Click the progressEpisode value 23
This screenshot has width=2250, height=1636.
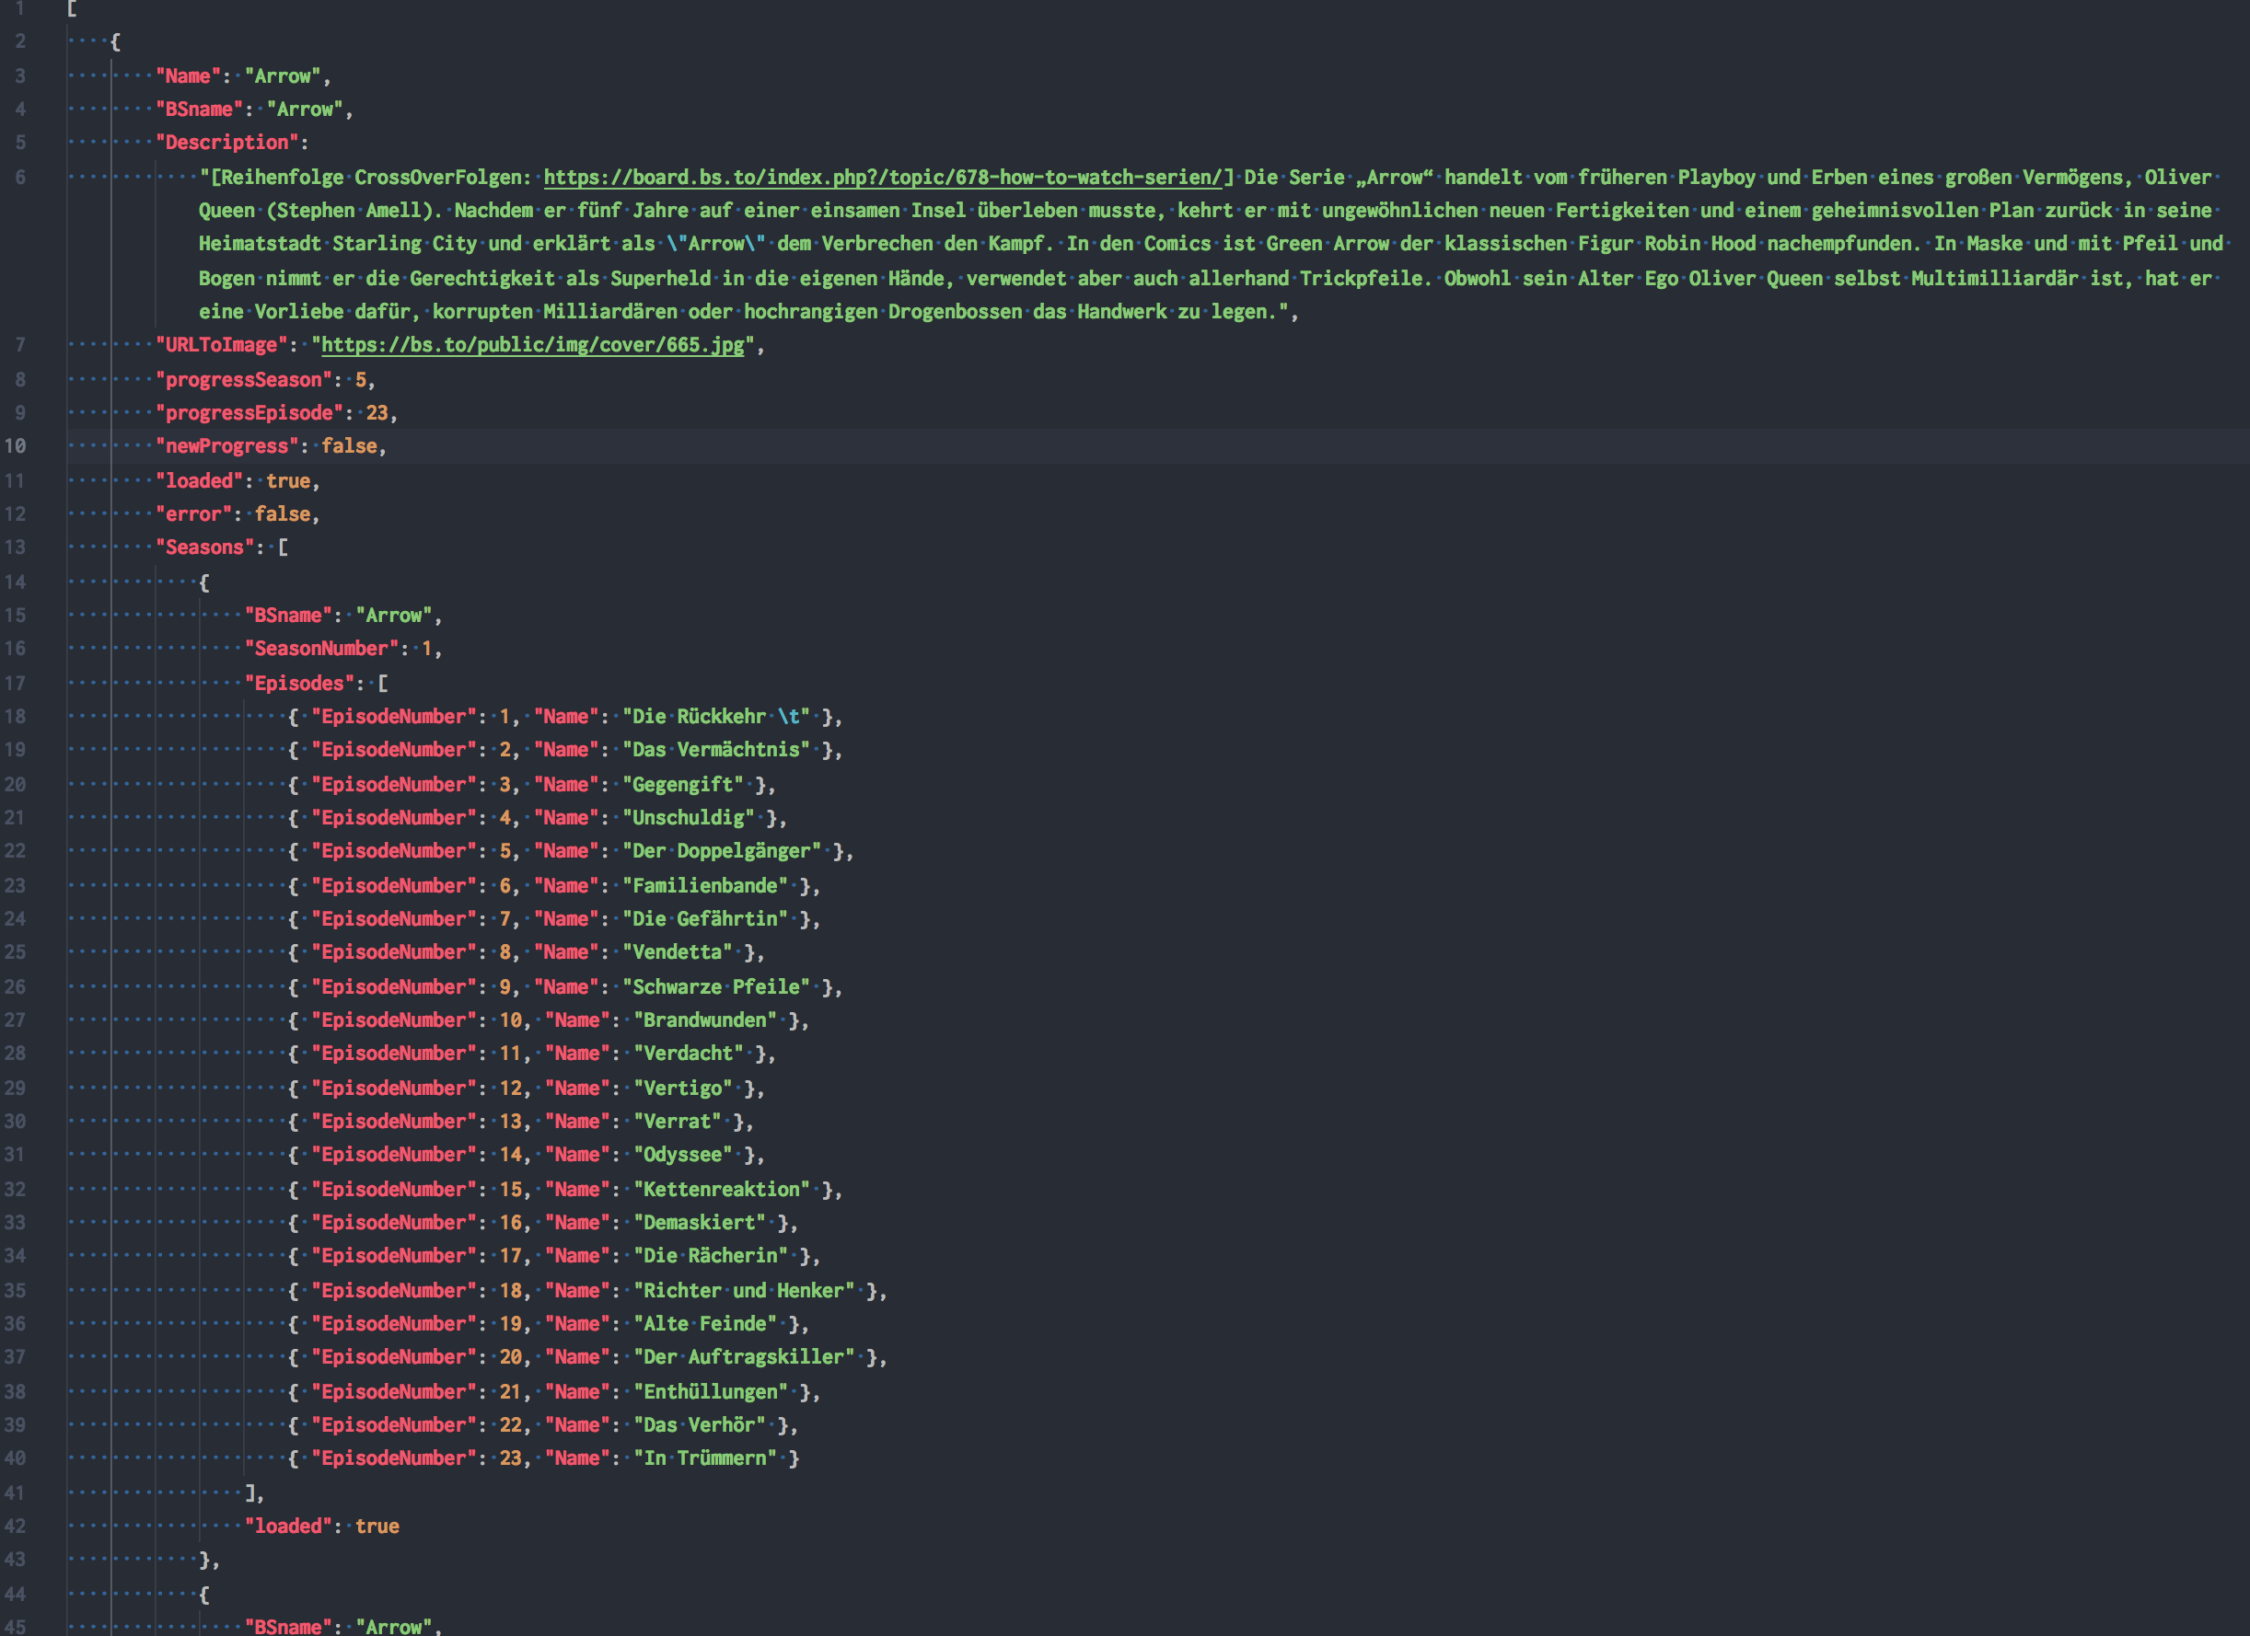click(377, 412)
